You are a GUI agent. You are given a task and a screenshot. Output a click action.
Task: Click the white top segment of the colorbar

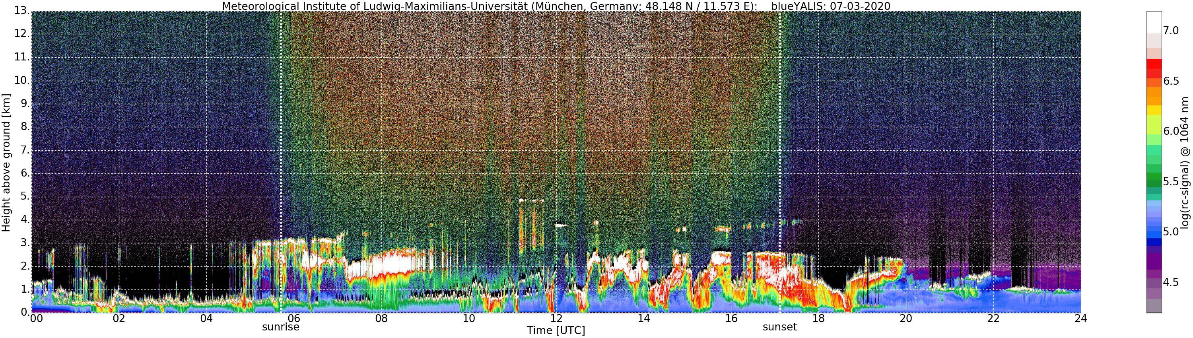click(1154, 22)
